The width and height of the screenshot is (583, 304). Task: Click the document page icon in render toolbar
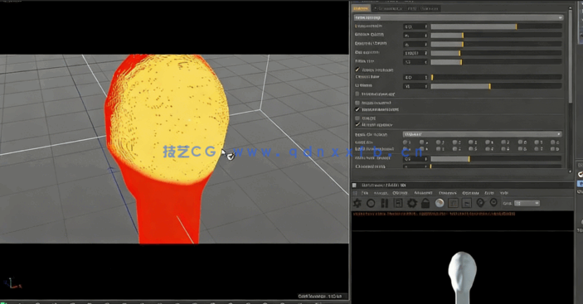pyautogui.click(x=398, y=203)
